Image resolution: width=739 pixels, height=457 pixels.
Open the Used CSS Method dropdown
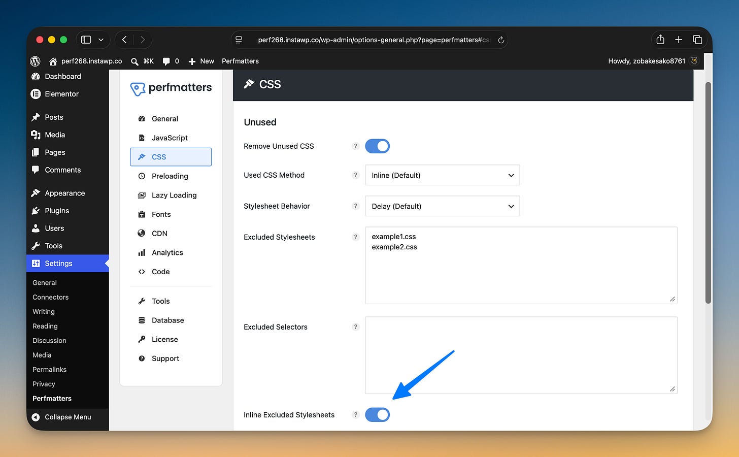pyautogui.click(x=443, y=175)
